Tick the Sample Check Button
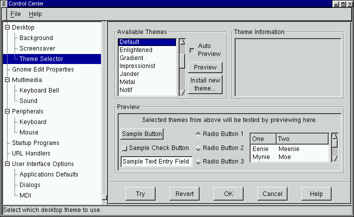 pos(125,148)
